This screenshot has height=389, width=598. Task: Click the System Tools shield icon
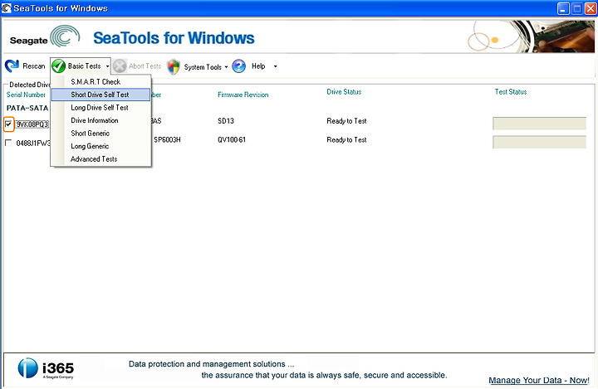pyautogui.click(x=174, y=66)
